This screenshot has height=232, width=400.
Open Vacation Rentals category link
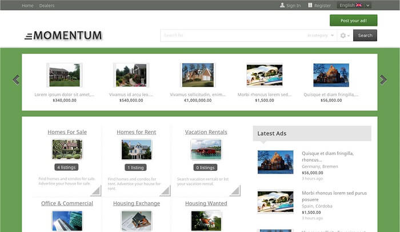(x=206, y=132)
